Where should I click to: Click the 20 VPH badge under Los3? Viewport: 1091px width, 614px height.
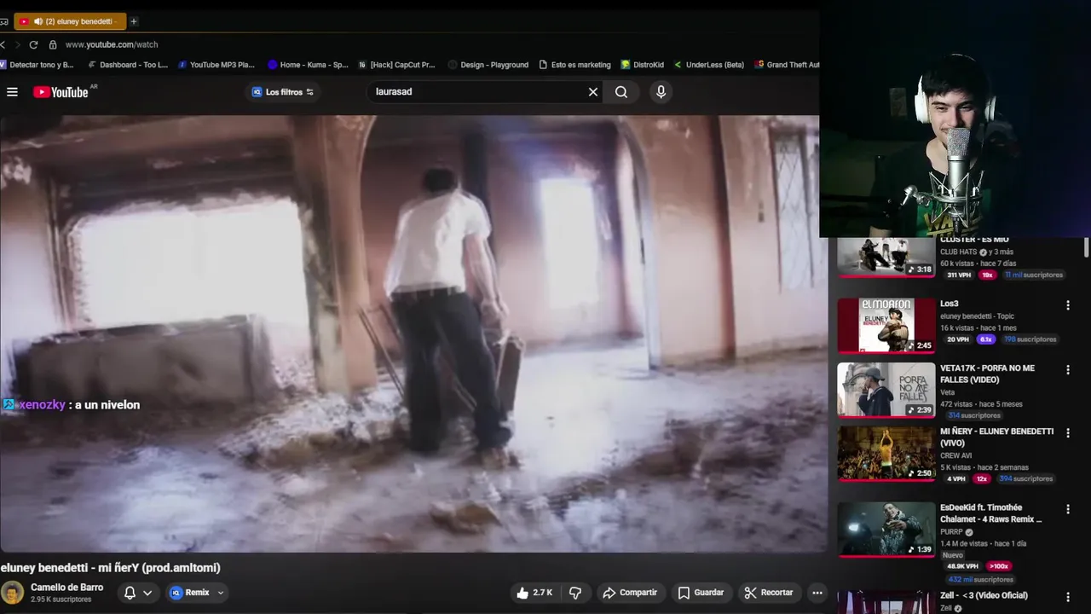coord(958,339)
